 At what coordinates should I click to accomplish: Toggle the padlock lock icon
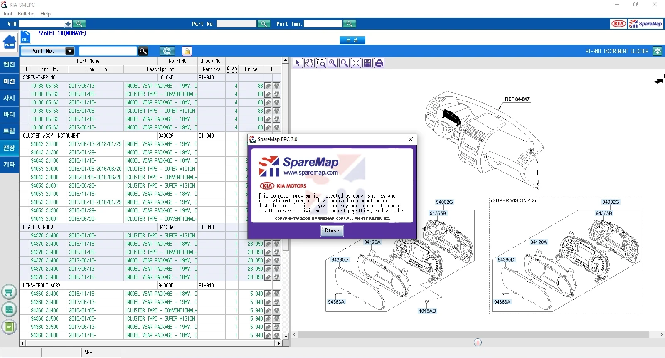[187, 51]
